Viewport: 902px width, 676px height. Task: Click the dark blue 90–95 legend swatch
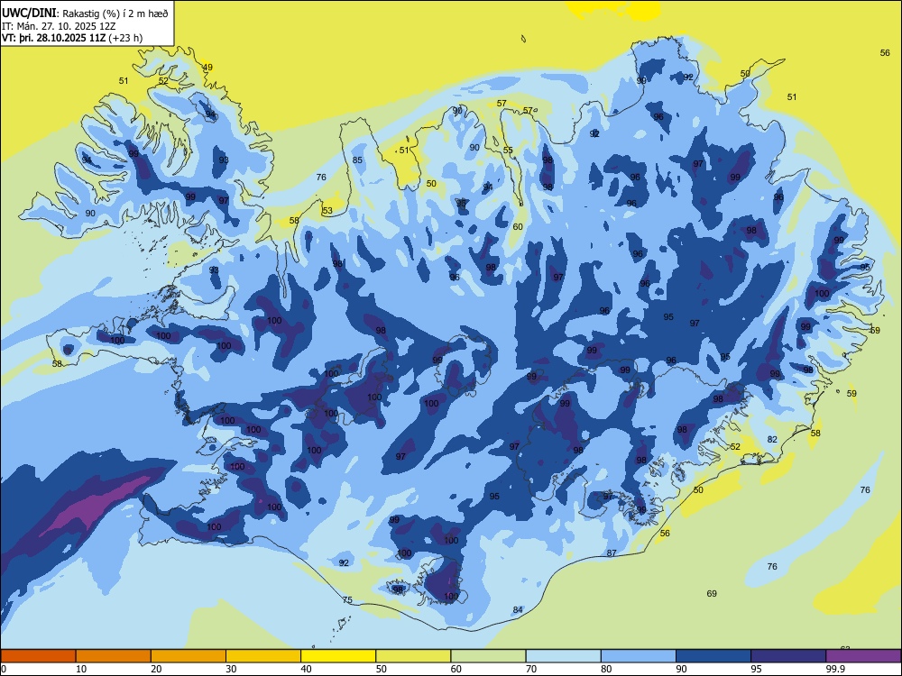[713, 656]
